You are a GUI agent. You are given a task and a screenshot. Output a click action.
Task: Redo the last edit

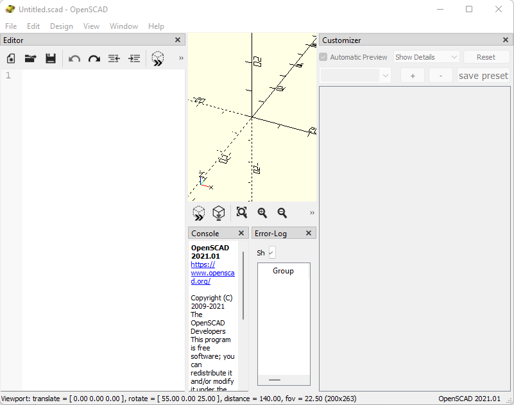(x=94, y=58)
